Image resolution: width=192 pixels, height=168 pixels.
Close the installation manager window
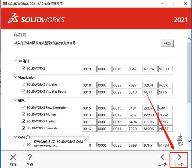pos(186,4)
